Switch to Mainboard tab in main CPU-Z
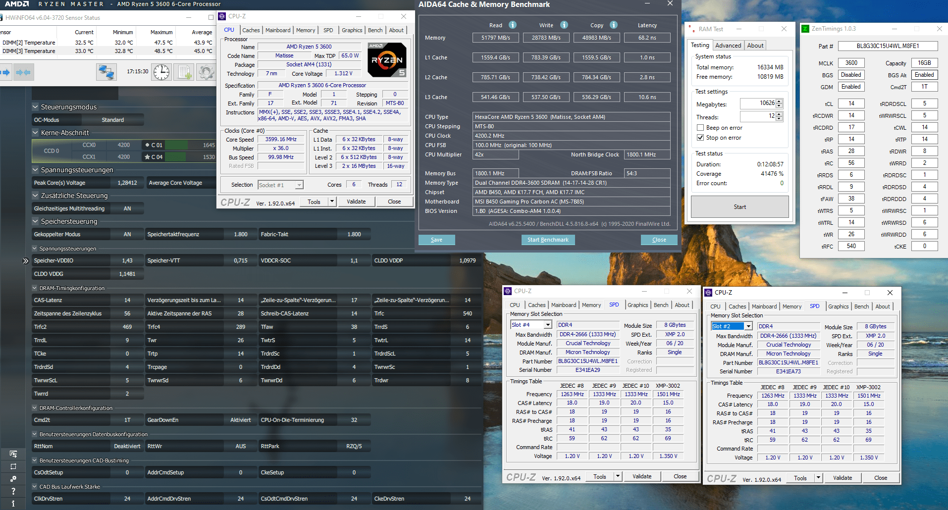 pyautogui.click(x=278, y=30)
